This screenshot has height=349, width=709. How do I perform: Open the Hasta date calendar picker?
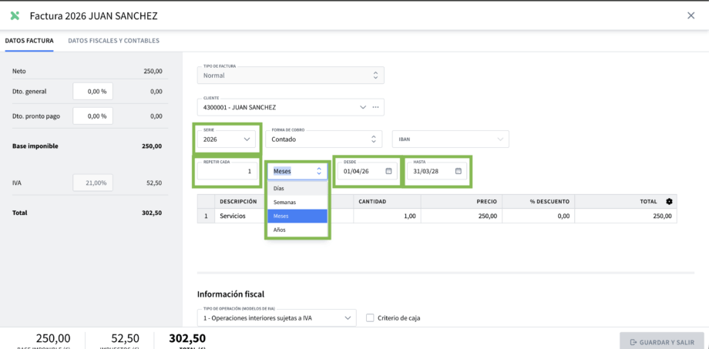[x=458, y=171]
